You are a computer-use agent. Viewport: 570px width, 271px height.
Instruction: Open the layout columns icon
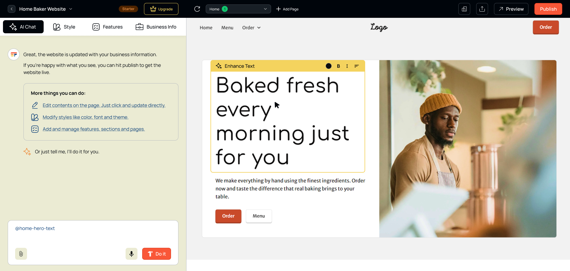click(464, 9)
